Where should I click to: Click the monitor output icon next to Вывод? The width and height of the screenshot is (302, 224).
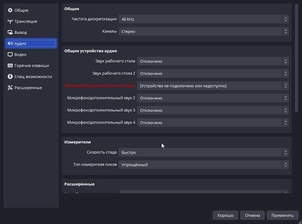pos(10,32)
